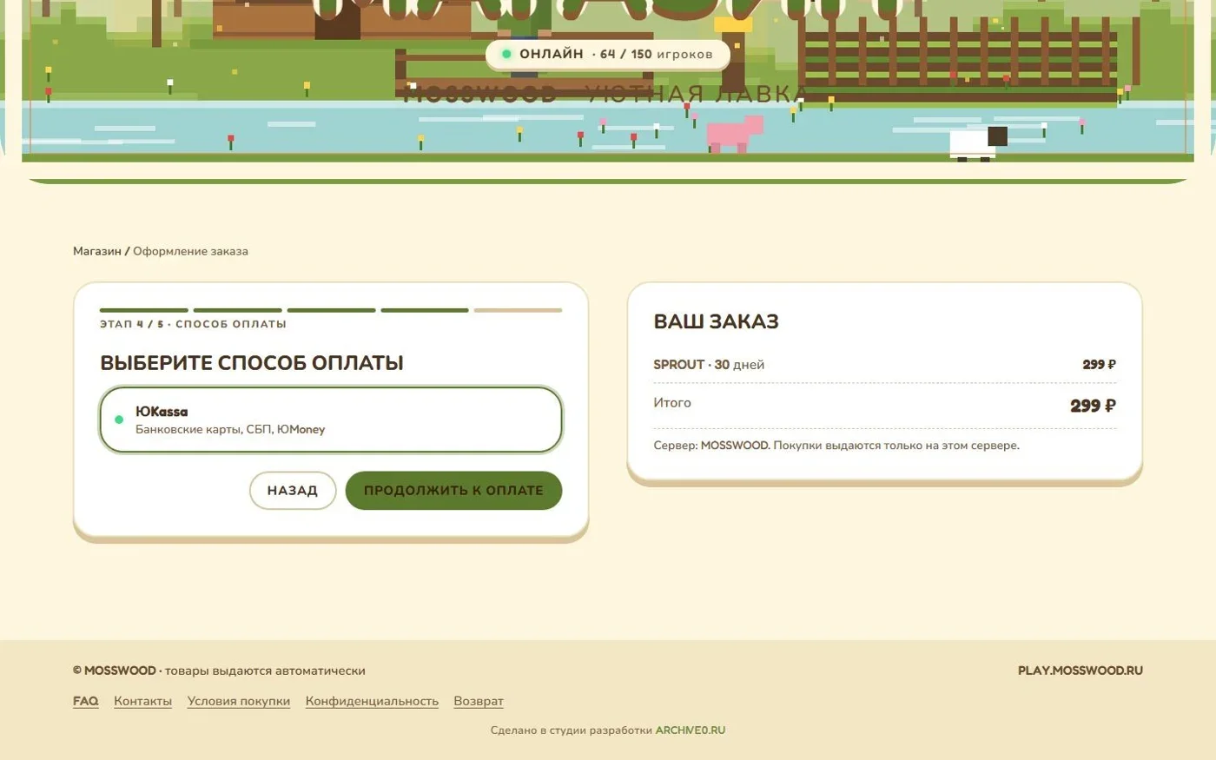
Task: Click the SPROUT · 30 дней order line
Action: [x=884, y=365]
